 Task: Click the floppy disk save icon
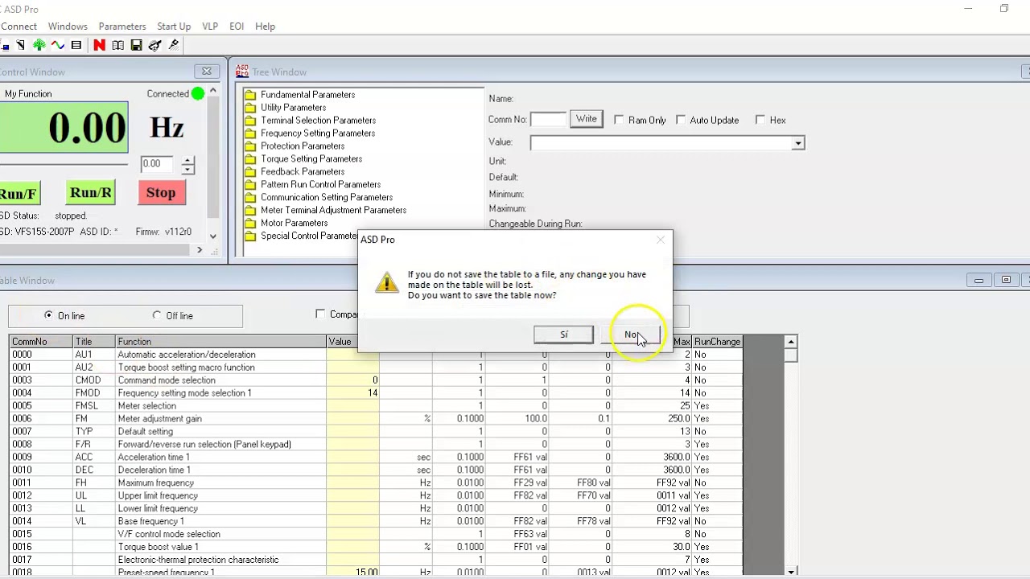[x=136, y=45]
